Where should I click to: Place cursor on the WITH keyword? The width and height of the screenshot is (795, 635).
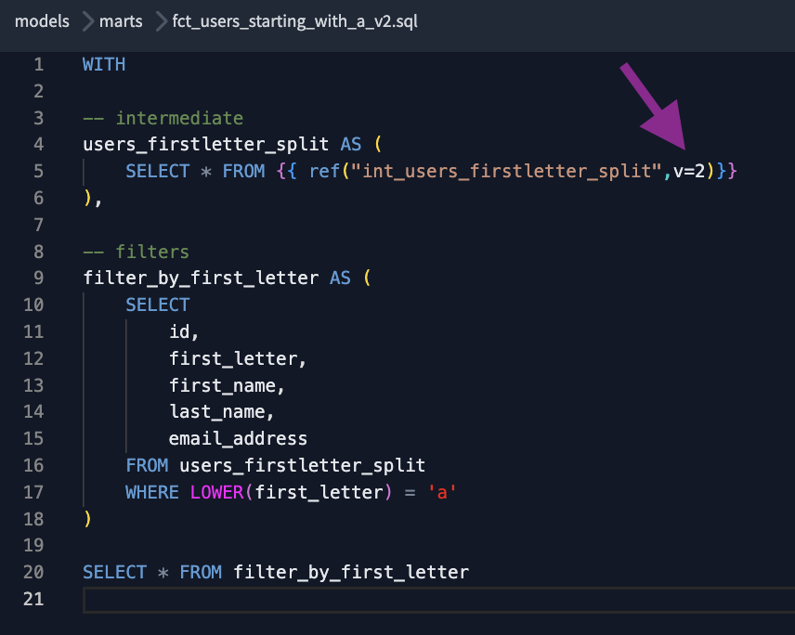click(104, 64)
